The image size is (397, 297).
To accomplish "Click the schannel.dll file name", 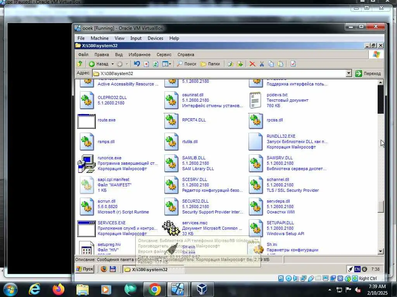I will [278, 179].
